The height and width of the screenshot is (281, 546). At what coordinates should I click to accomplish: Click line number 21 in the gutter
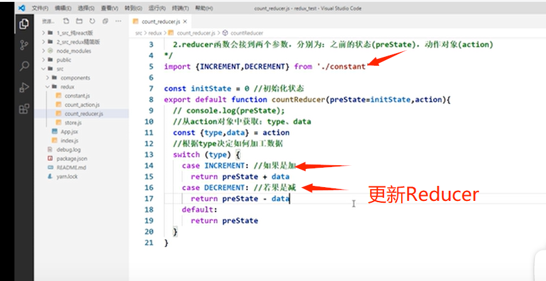(x=149, y=242)
